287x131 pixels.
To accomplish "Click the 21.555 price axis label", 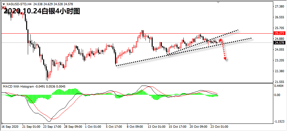I will pos(279,82).
